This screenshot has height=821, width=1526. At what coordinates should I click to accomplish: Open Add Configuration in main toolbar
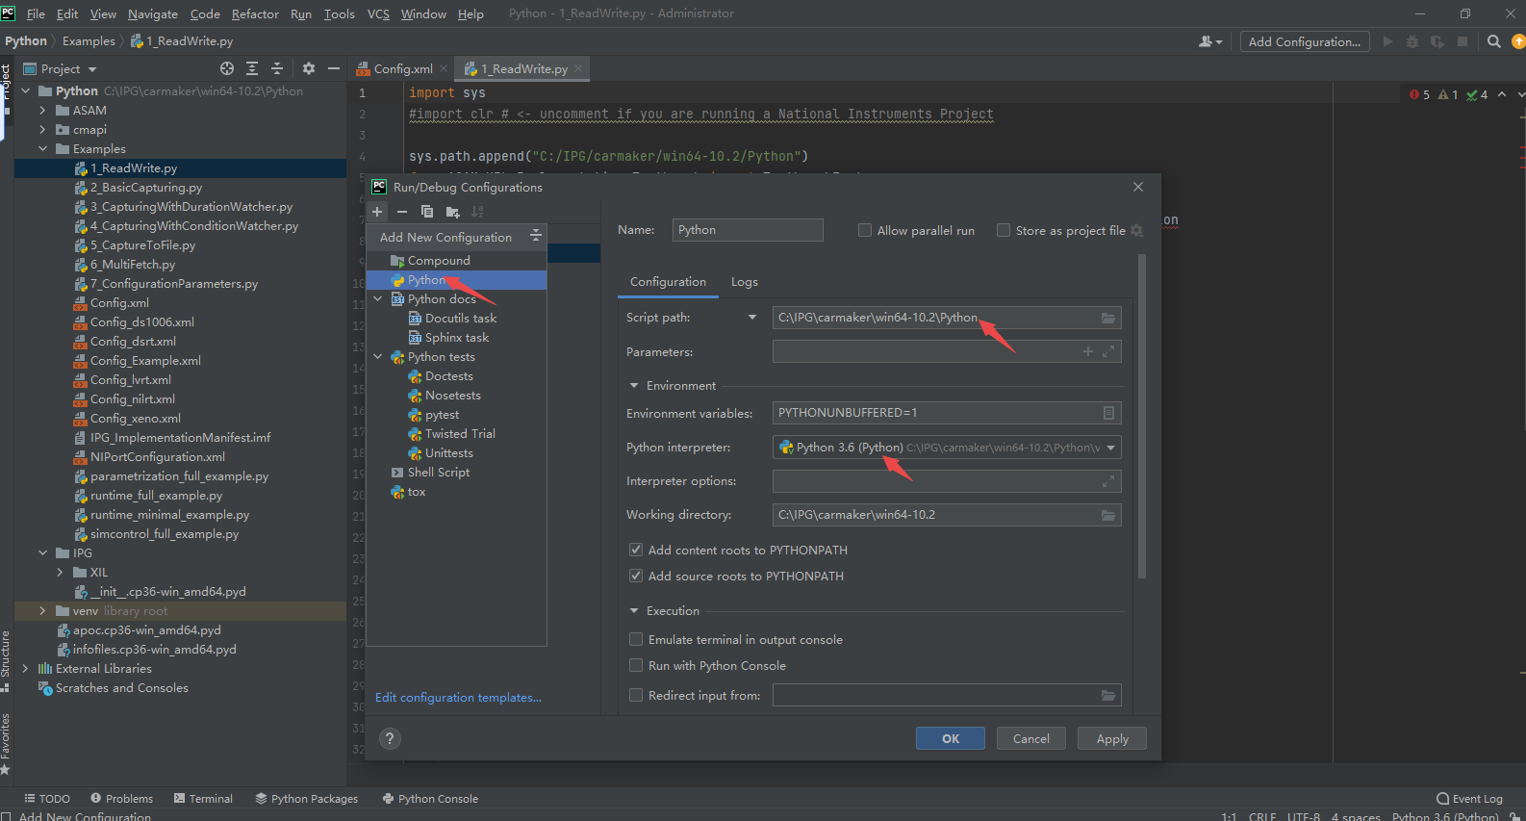tap(1304, 41)
